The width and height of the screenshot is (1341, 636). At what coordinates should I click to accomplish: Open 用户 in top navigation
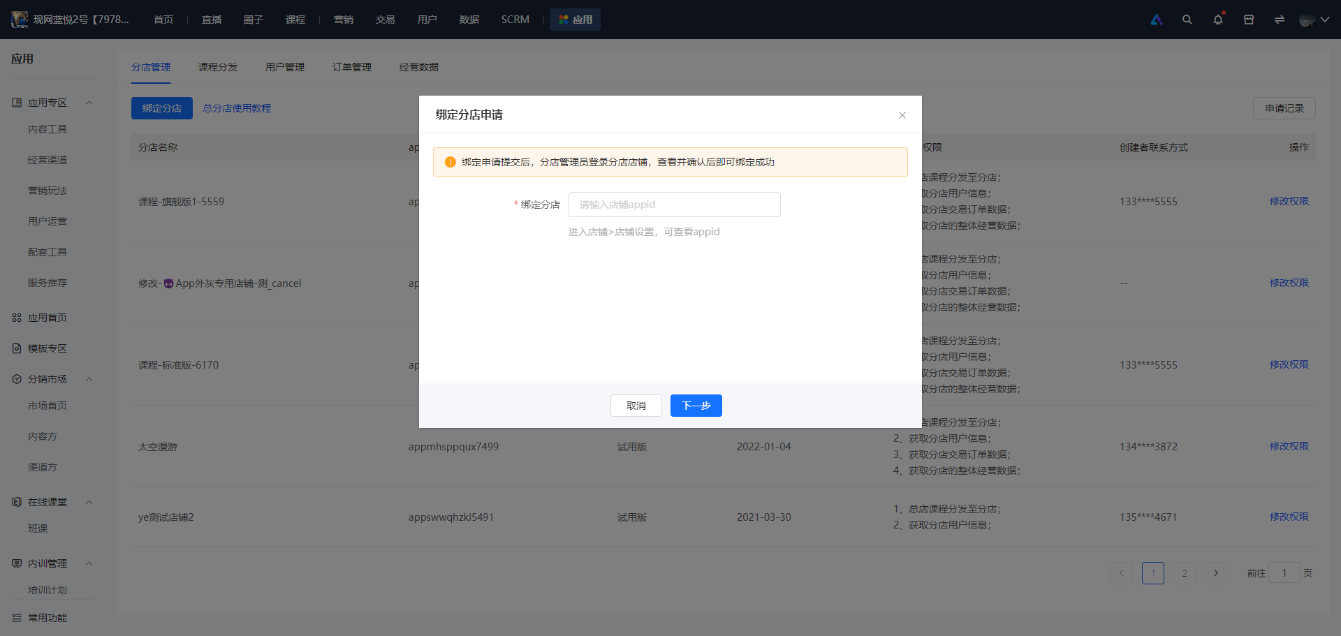pos(427,20)
